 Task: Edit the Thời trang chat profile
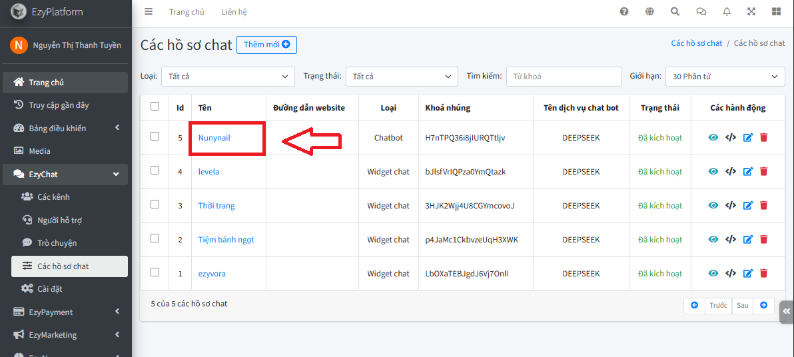748,206
